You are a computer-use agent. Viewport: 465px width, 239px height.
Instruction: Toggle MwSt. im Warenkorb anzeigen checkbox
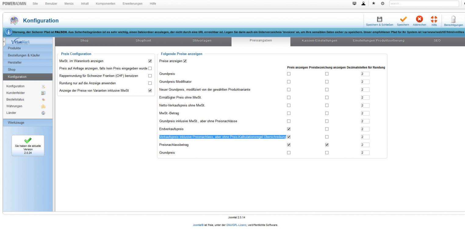click(150, 61)
